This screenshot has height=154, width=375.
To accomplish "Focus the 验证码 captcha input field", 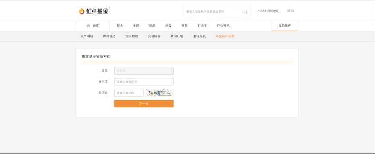I will tap(129, 93).
